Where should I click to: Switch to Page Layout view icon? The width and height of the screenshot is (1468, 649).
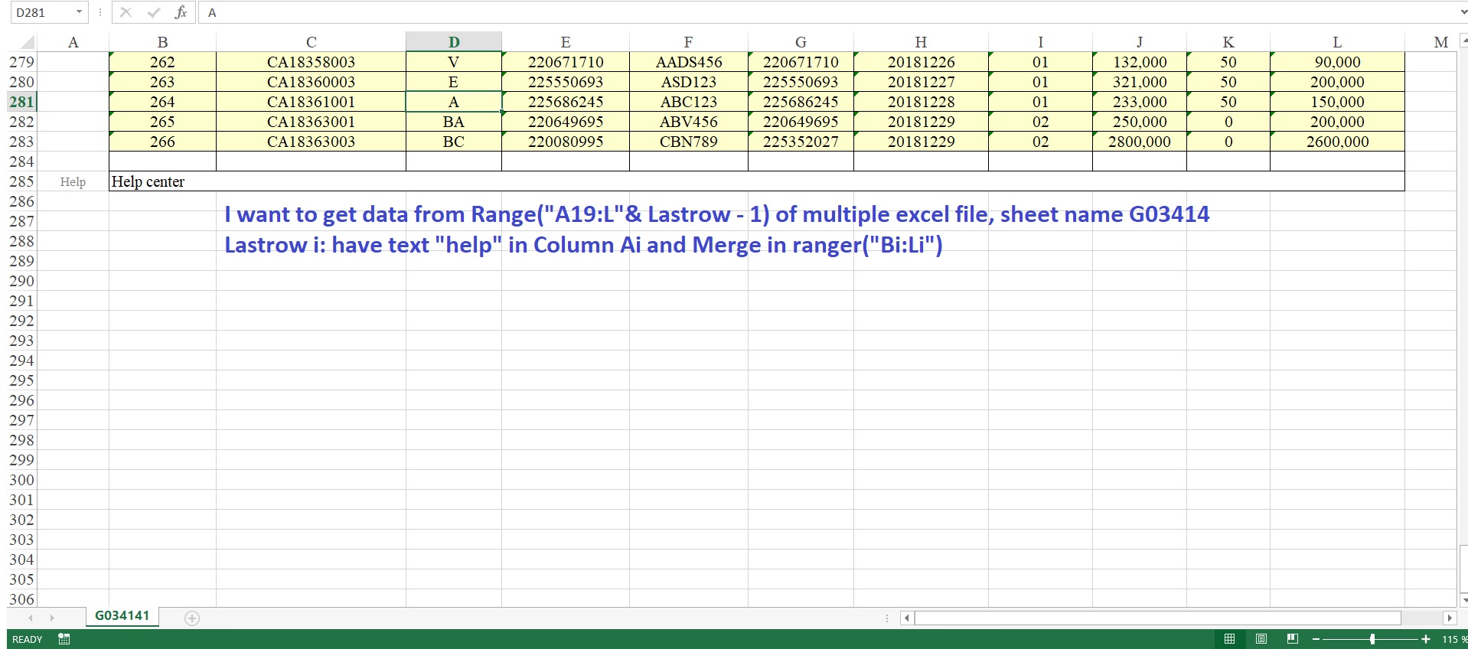click(x=1261, y=639)
